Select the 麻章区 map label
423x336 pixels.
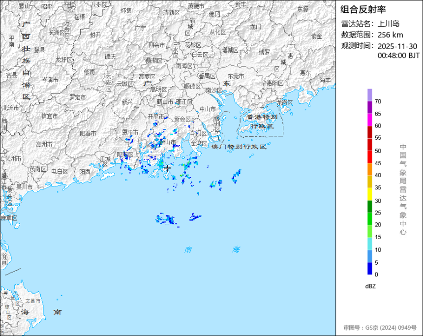pos(9,218)
